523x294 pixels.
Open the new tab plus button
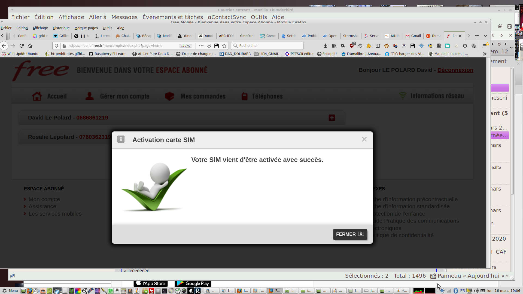(x=477, y=36)
